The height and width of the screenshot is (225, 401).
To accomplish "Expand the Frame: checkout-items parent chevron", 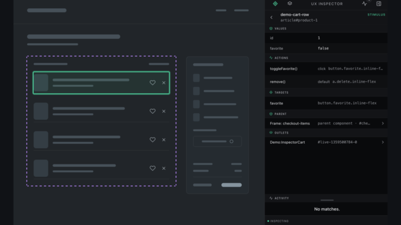I will point(383,123).
